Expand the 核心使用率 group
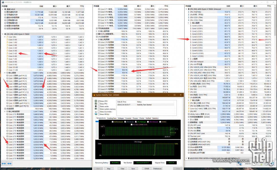The image size is (277, 170). click(x=97, y=31)
